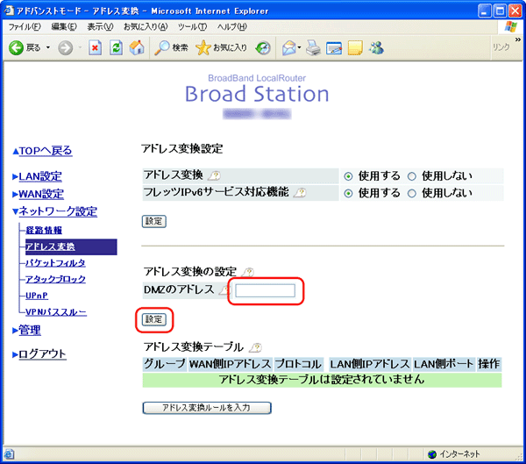Open Favorites star icon
Image resolution: width=526 pixels, height=464 pixels.
203,48
